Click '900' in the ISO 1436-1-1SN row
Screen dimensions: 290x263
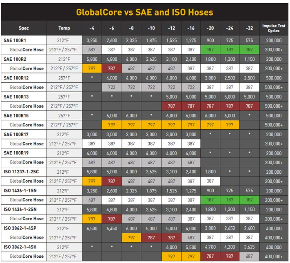(x=210, y=190)
